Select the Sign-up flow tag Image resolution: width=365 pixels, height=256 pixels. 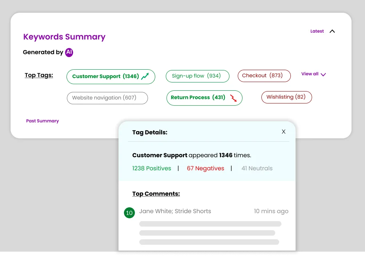(197, 76)
